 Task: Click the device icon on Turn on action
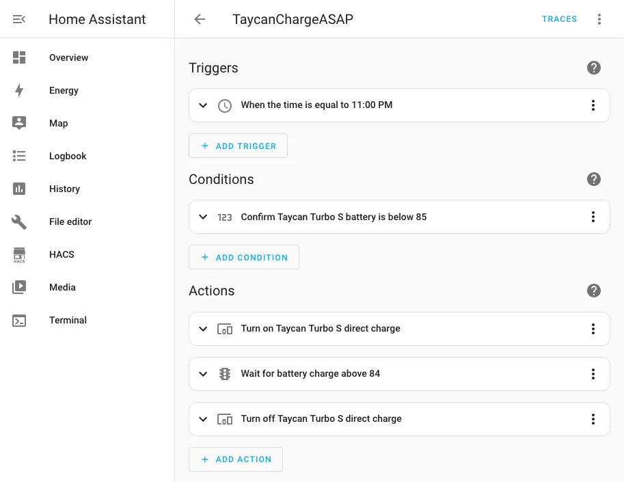[225, 329]
